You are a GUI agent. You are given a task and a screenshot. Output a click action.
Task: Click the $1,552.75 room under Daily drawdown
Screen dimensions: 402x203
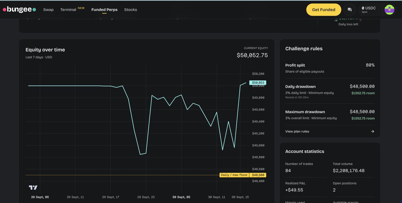click(x=363, y=93)
